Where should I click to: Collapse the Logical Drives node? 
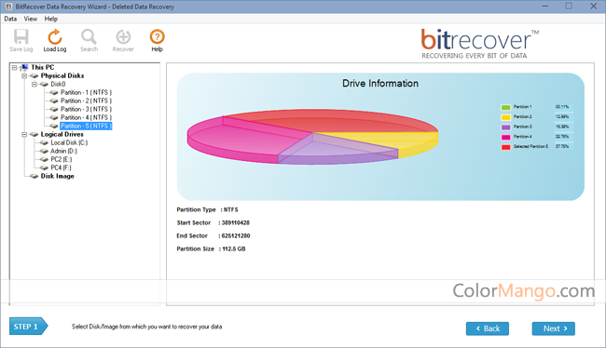[x=24, y=134]
